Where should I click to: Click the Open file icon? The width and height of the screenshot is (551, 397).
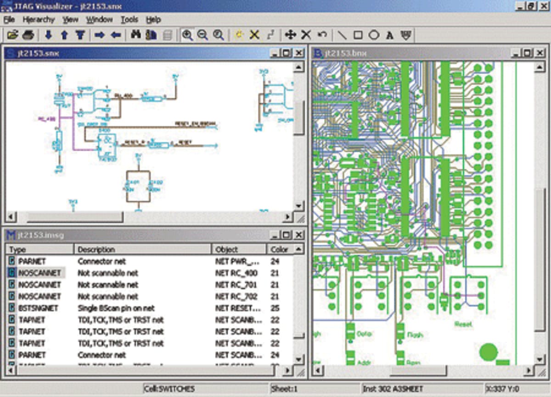pyautogui.click(x=13, y=34)
